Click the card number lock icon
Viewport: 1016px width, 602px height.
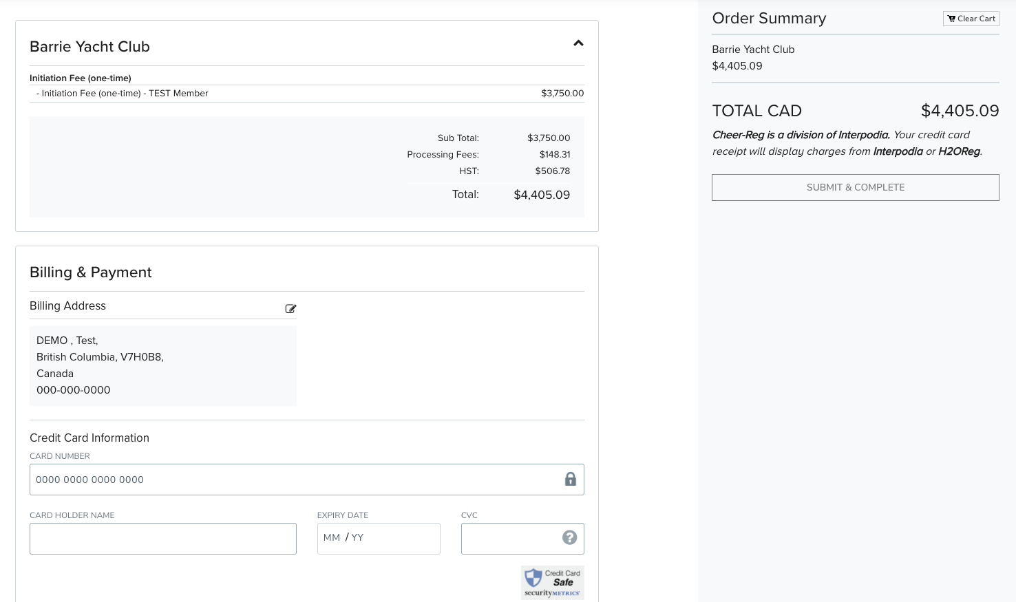[571, 480]
